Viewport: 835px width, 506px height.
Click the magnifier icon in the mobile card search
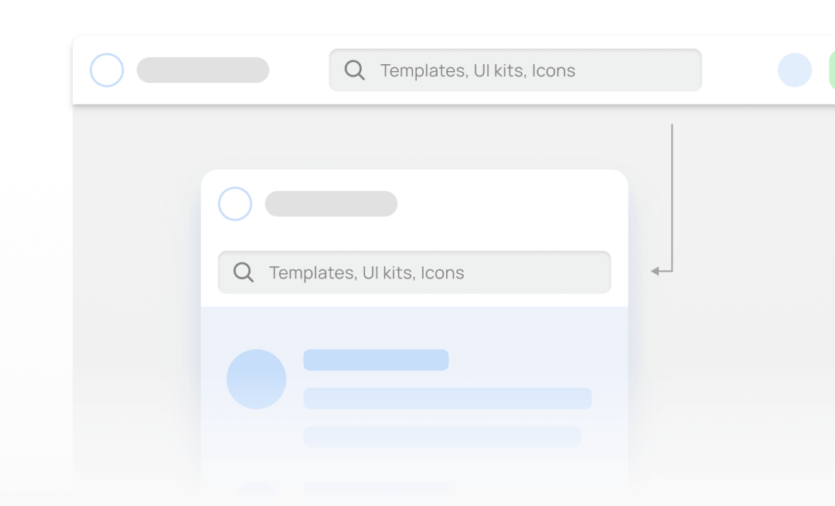point(244,272)
